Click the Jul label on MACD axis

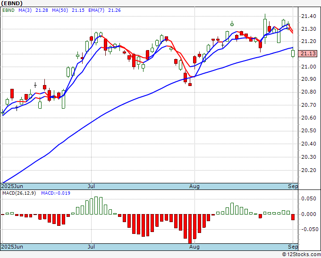click(91, 247)
